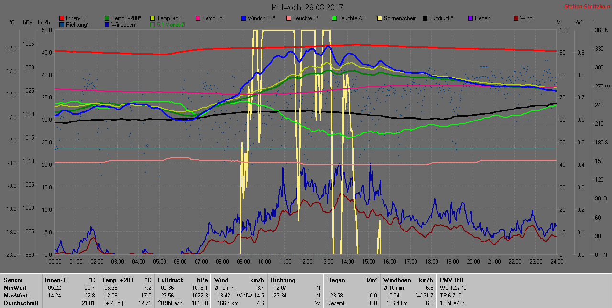Screen dimensions: 612x308
Task: Click the Luftdruck minimum value 1018.1
Action: coord(200,288)
